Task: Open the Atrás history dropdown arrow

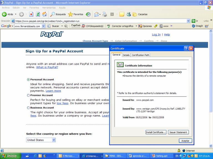Action: tap(16, 14)
